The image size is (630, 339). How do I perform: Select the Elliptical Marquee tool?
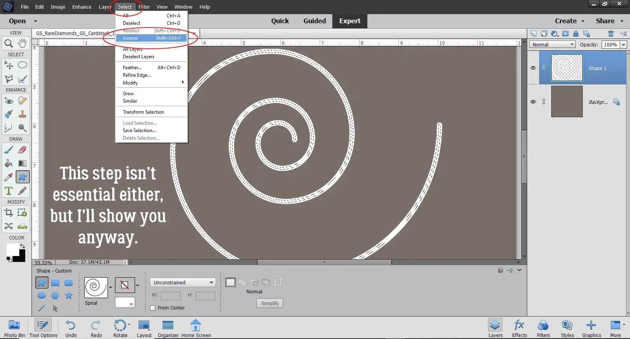[x=22, y=65]
